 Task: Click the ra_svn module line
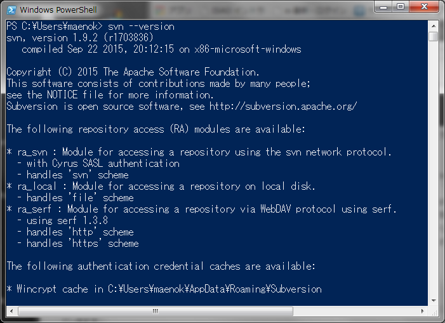(199, 152)
